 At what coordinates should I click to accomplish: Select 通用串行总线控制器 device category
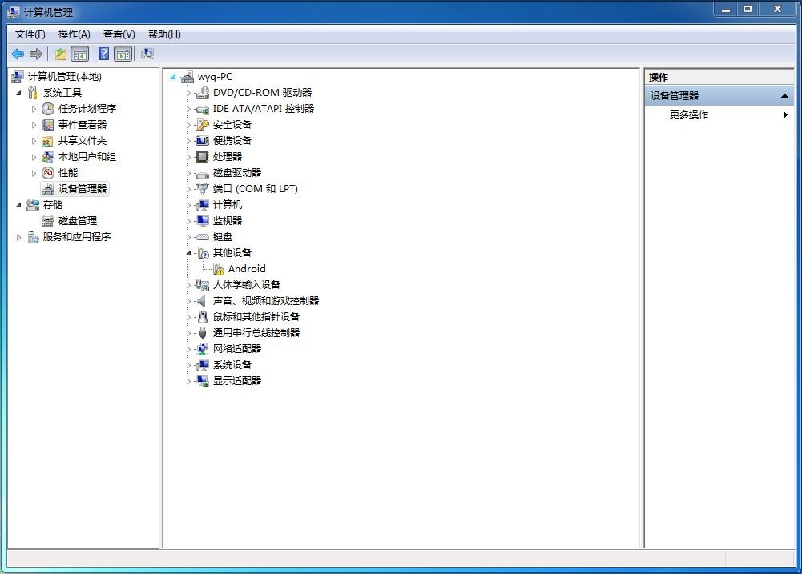(x=256, y=333)
